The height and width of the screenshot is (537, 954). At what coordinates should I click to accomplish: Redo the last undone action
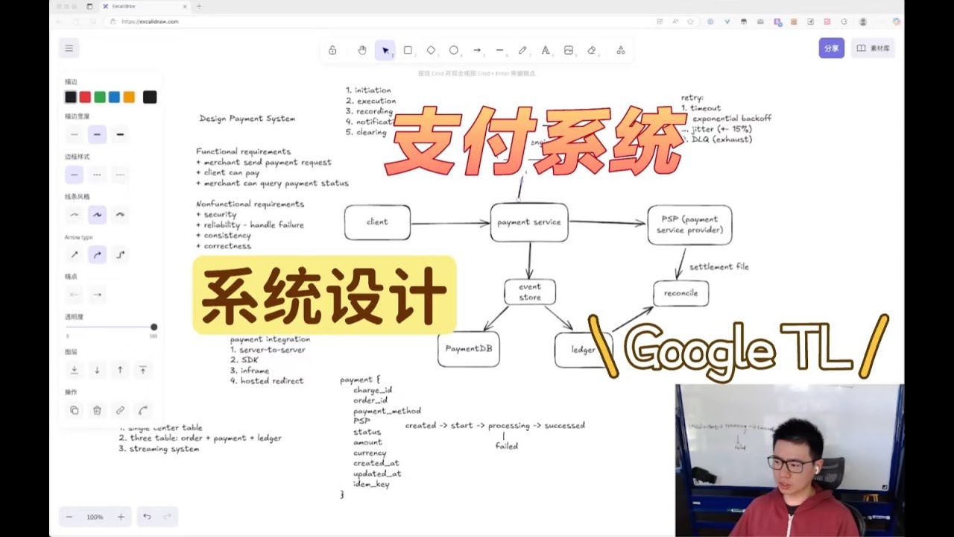tap(168, 517)
